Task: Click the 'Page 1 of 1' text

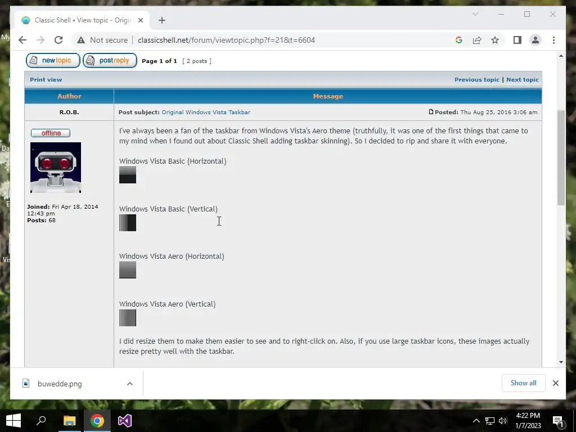Action: 159,61
